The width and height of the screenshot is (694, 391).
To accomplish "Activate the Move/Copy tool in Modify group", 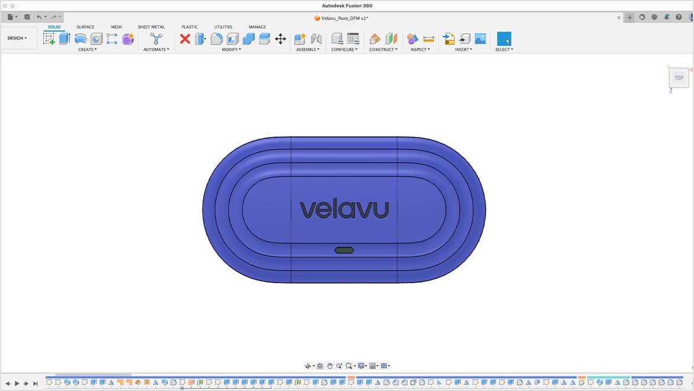I will click(280, 39).
